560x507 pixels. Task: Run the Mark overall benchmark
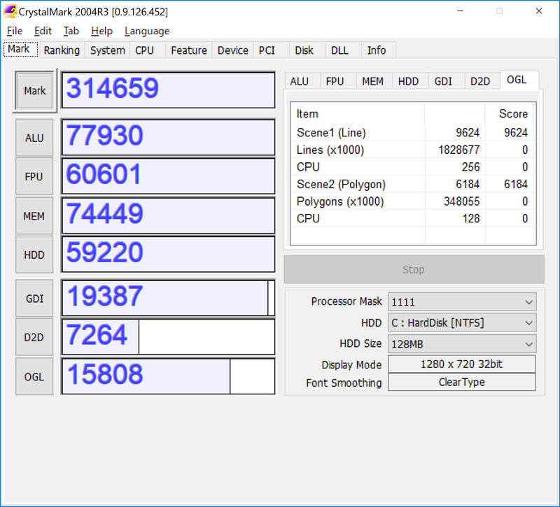tap(34, 90)
